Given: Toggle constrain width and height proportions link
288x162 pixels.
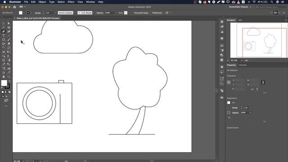Looking at the screenshot, I should click(x=263, y=82).
